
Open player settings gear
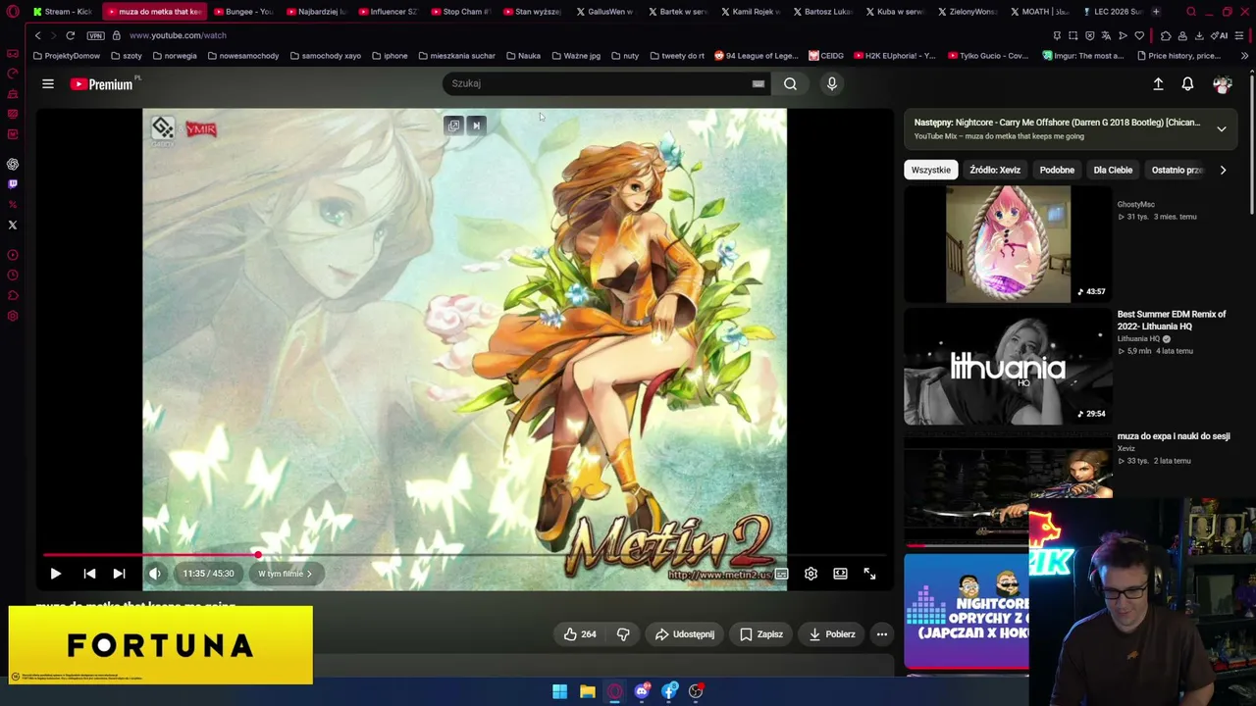point(811,574)
